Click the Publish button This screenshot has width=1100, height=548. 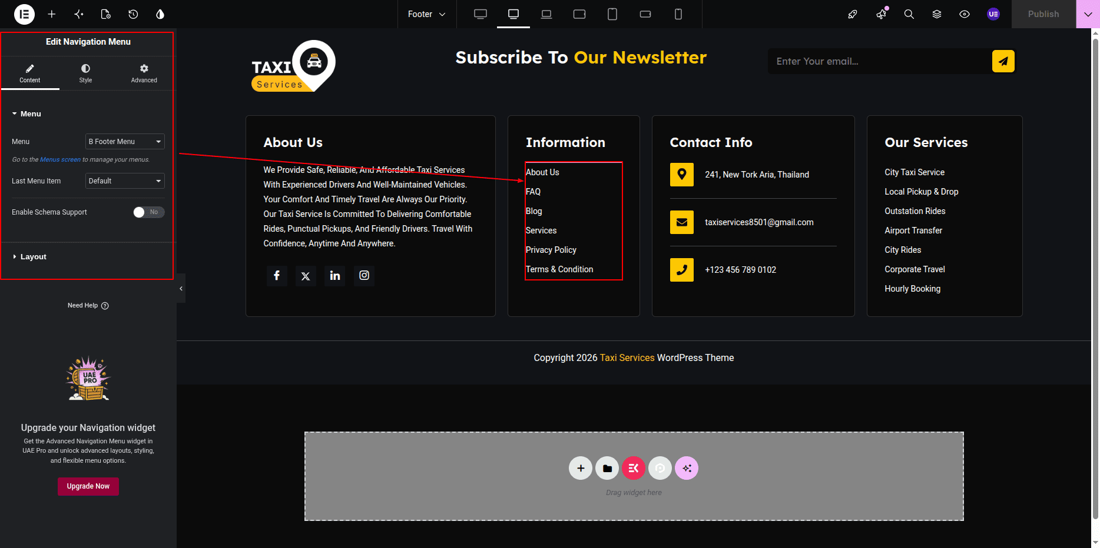click(1043, 14)
